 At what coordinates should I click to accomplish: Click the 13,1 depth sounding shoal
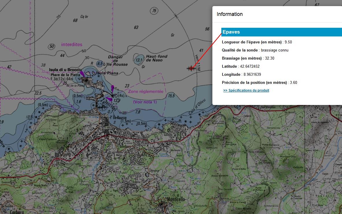pyautogui.click(x=139, y=60)
